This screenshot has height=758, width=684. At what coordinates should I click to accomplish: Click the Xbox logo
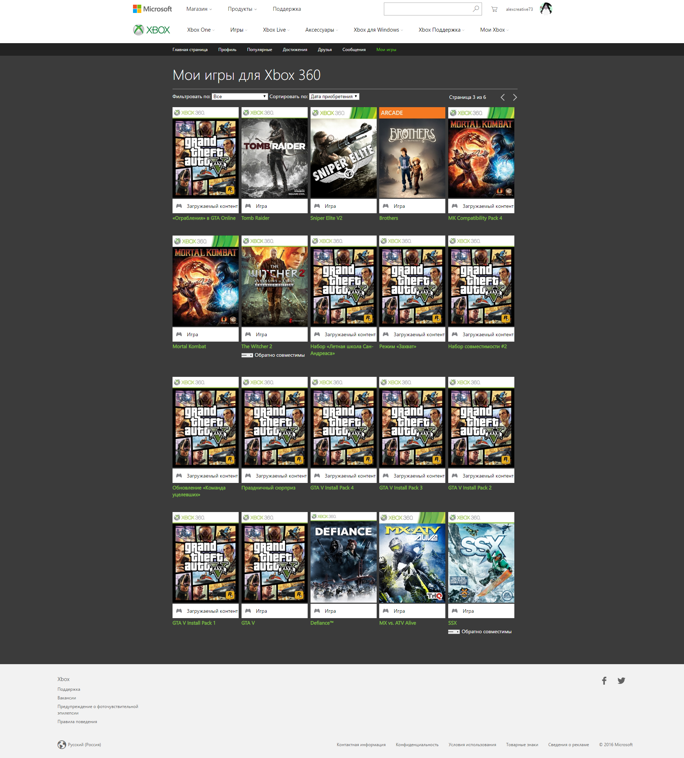151,30
